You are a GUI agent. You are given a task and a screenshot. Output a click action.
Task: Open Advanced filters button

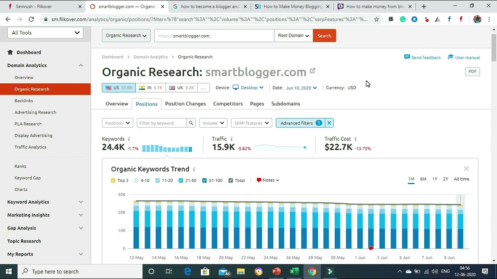click(x=301, y=123)
